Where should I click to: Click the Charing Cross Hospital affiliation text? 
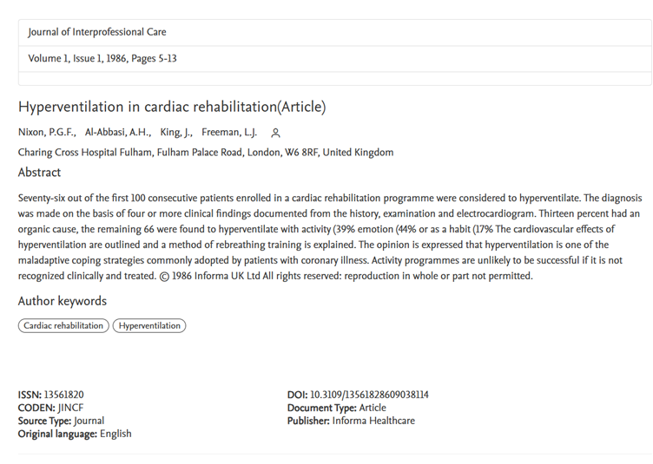[206, 152]
